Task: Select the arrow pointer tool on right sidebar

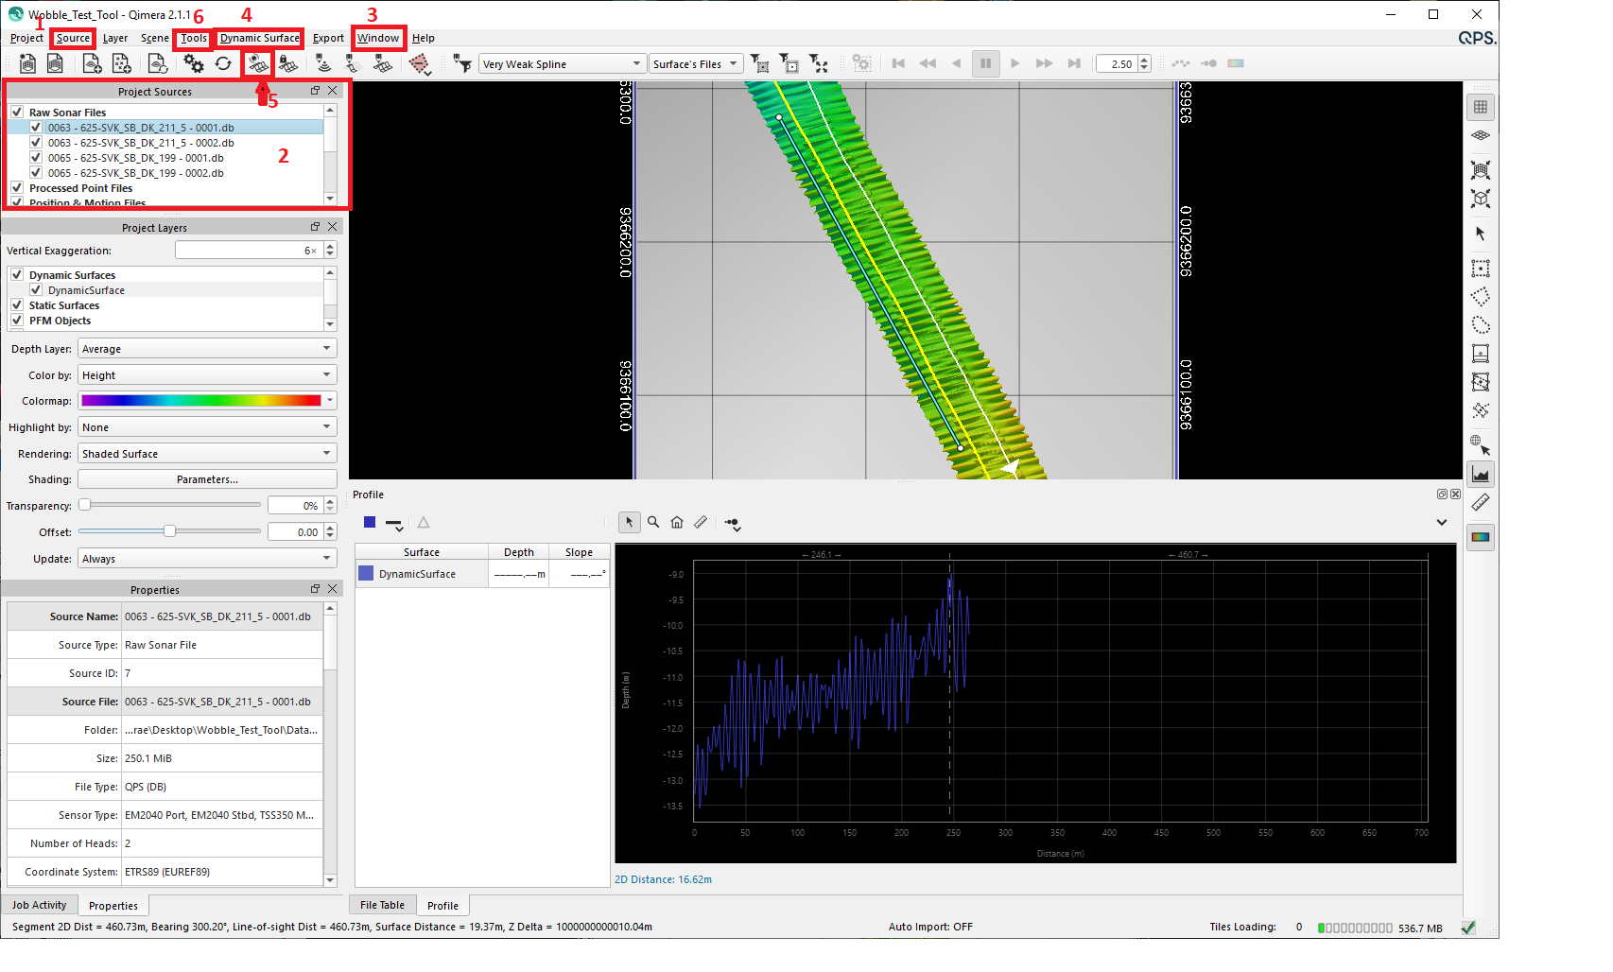Action: [x=1481, y=234]
